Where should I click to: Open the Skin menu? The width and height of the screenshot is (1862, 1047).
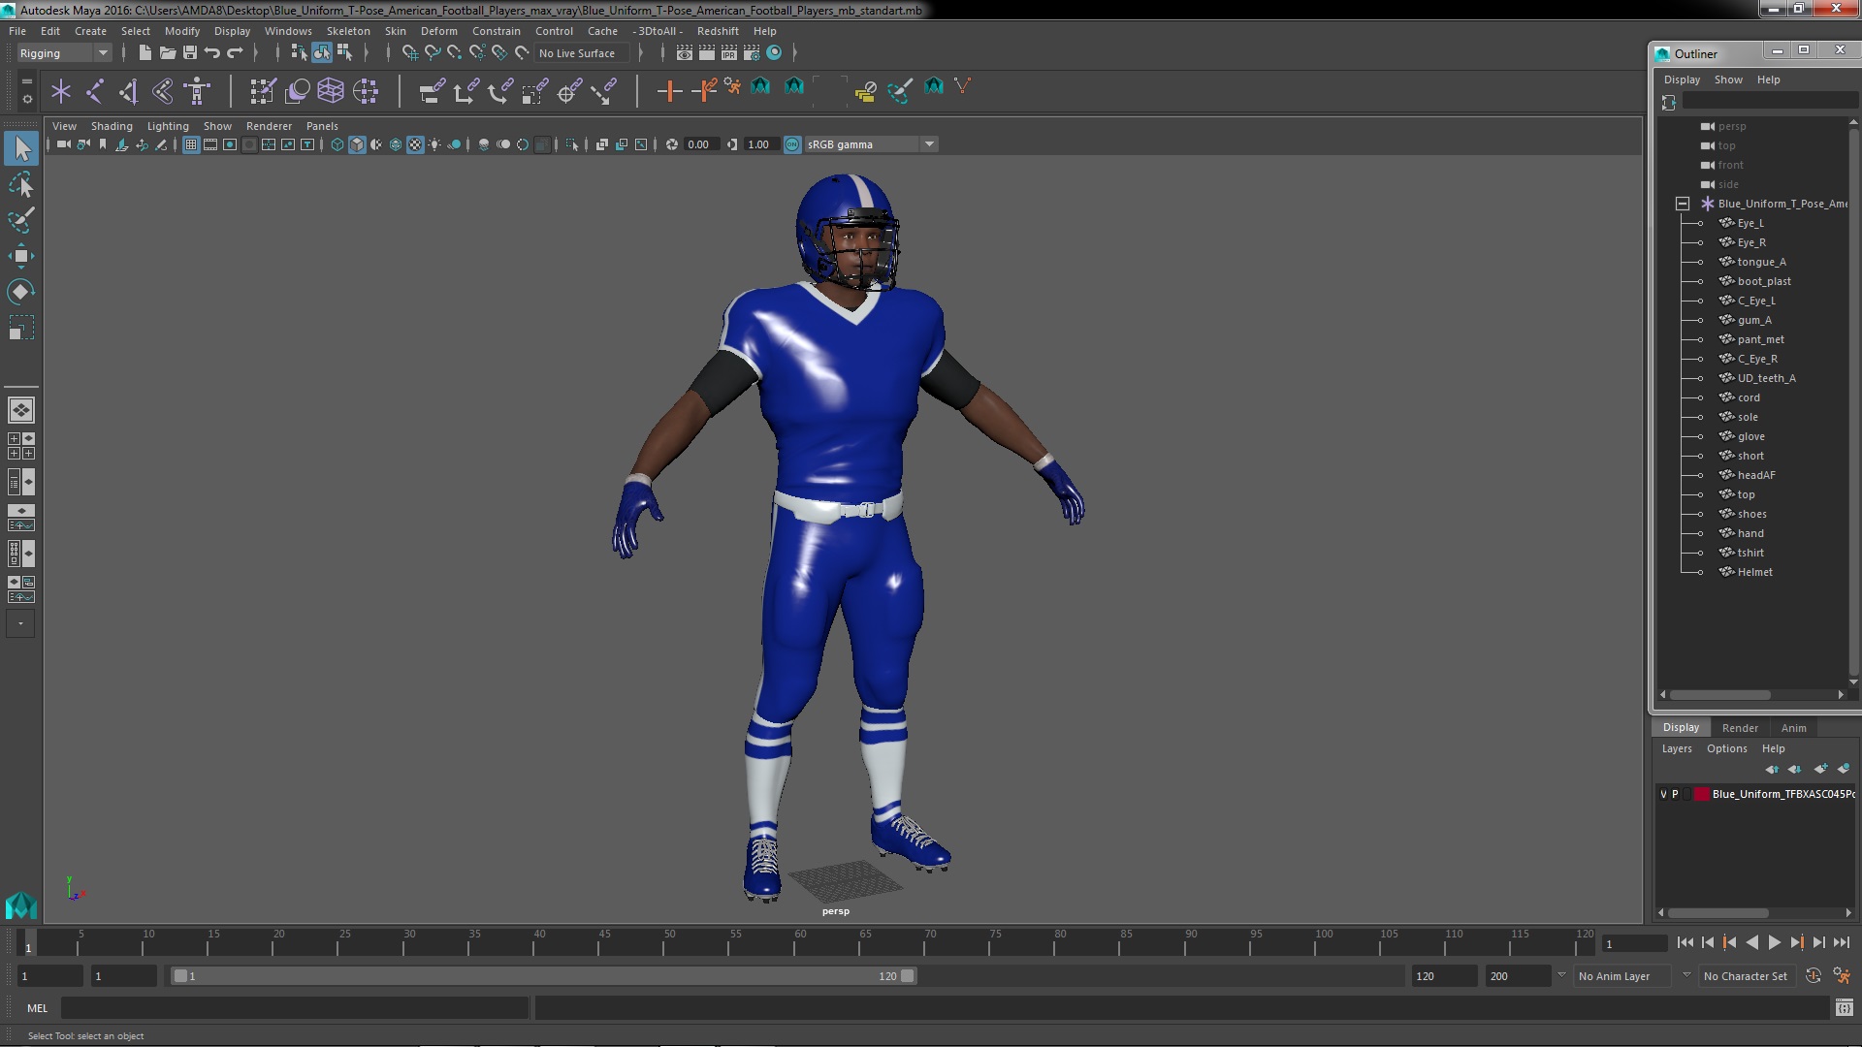tap(395, 31)
